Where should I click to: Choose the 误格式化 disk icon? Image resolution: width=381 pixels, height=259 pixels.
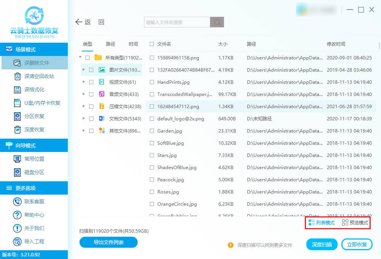coord(18,90)
